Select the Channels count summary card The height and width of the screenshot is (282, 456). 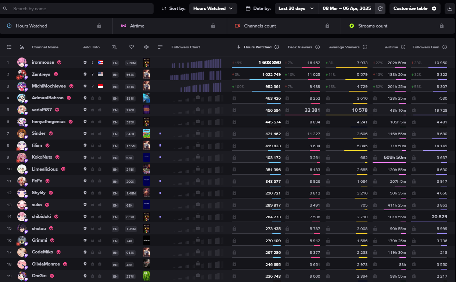point(284,26)
